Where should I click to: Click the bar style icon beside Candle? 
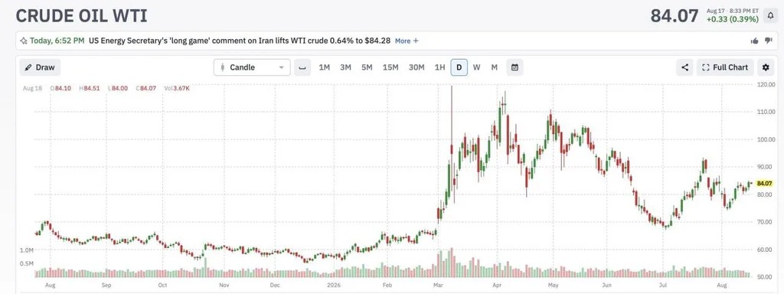coord(302,67)
